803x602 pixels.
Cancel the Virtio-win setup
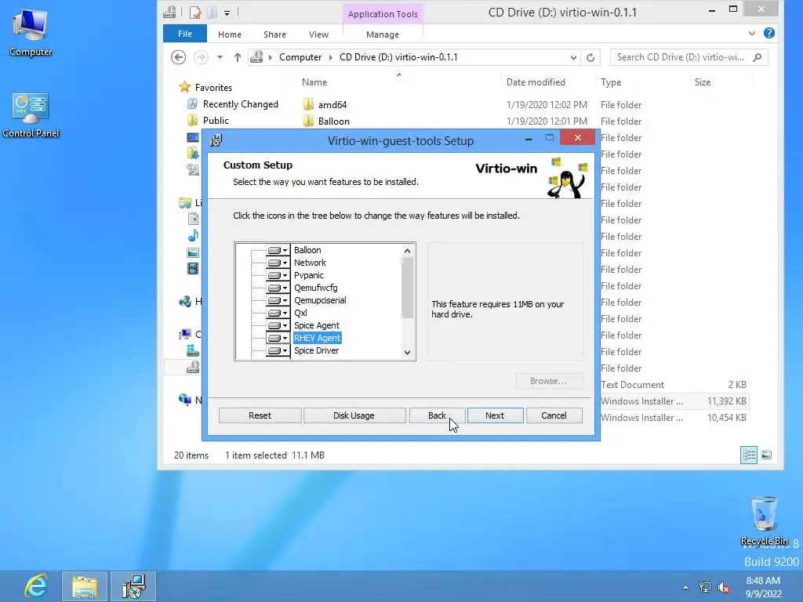coord(554,415)
